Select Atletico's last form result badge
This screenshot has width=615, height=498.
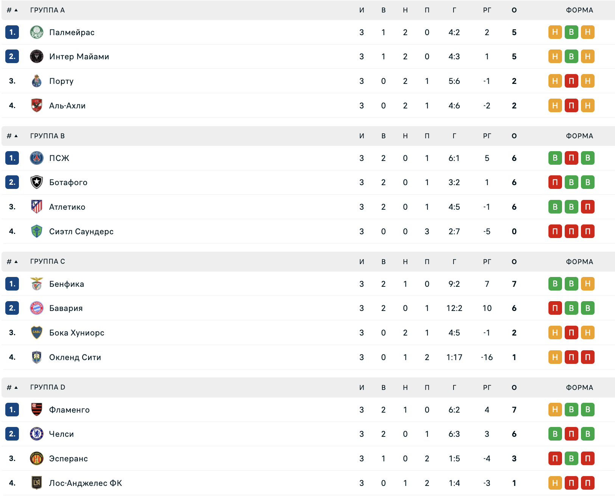click(588, 207)
